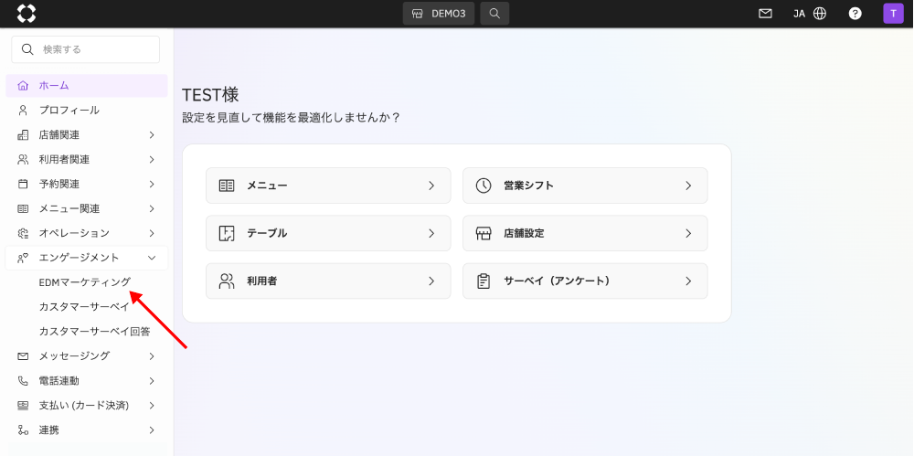Open カスタマーサーベイ回答 submenu item
Viewport: 914px width, 456px height.
click(x=94, y=332)
